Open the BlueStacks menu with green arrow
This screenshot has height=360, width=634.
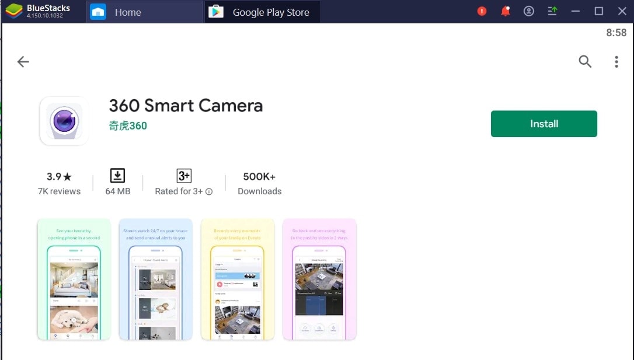[x=552, y=11]
